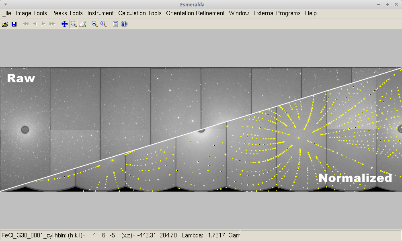Click the Open file folder icon
The width and height of the screenshot is (402, 241).
coord(5,24)
